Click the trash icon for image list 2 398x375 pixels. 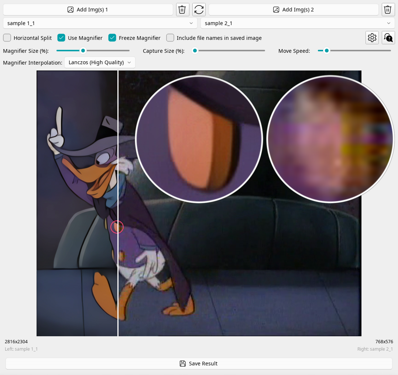click(388, 10)
